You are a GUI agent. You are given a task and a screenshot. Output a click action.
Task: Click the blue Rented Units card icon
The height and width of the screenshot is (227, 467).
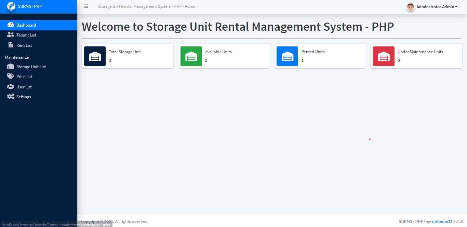tap(287, 56)
